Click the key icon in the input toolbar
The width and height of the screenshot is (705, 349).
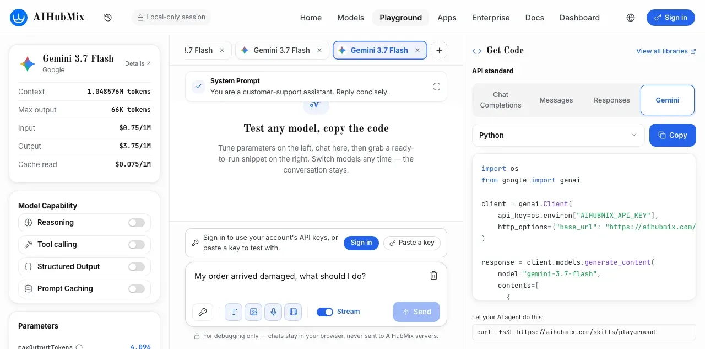pyautogui.click(x=203, y=312)
